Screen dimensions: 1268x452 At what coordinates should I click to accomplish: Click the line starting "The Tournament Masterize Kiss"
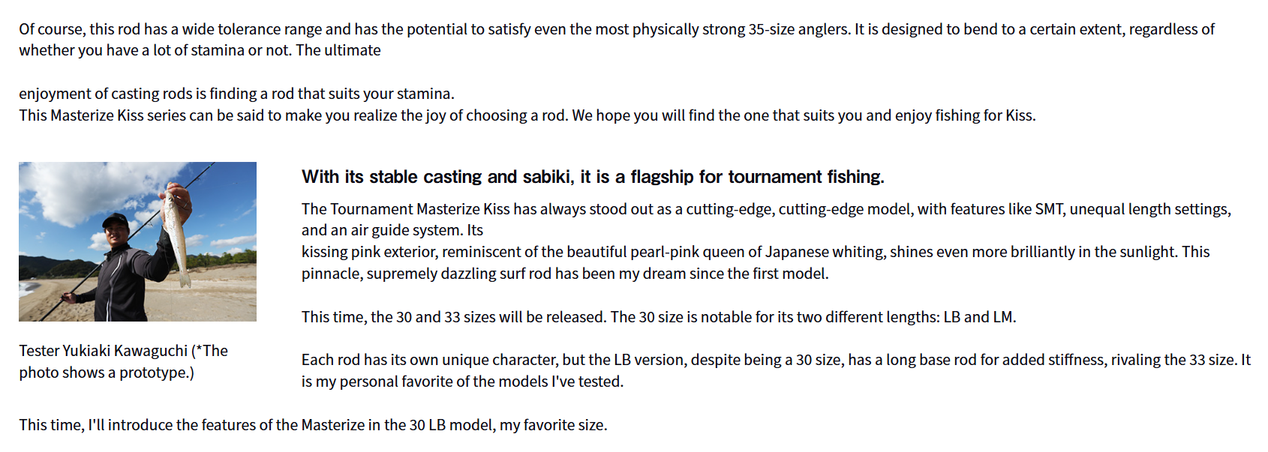(x=766, y=209)
